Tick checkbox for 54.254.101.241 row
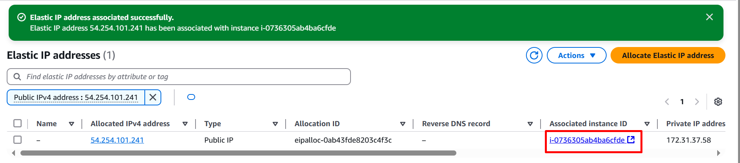 point(17,140)
